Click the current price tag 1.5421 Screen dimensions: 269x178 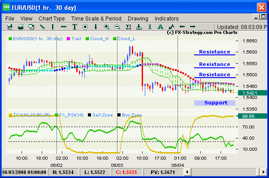[252, 93]
